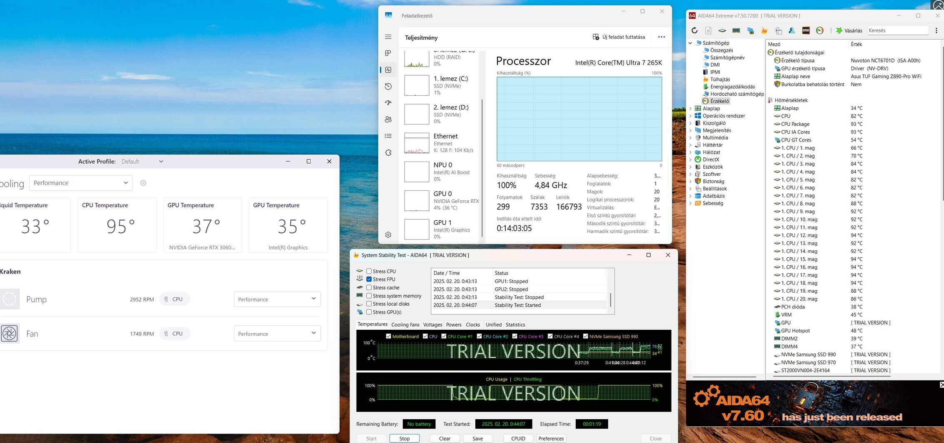Enable Stress system memory checkbox
The width and height of the screenshot is (944, 443).
(x=369, y=296)
